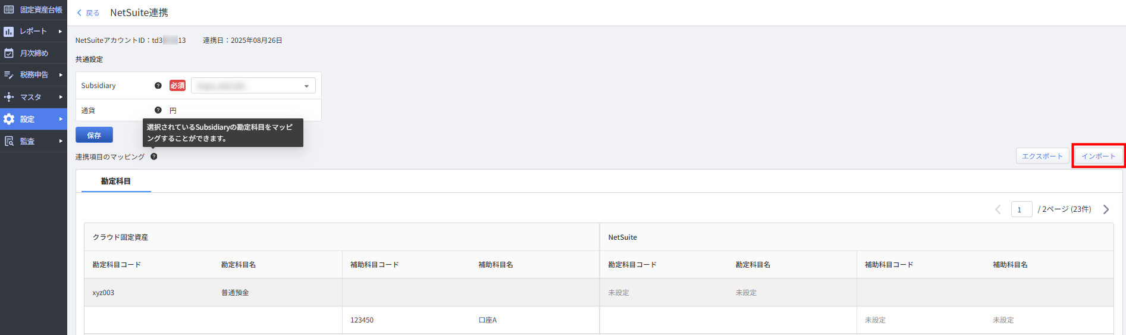The width and height of the screenshot is (1126, 335).
Task: Select the 勘定科目 tab
Action: tap(116, 181)
